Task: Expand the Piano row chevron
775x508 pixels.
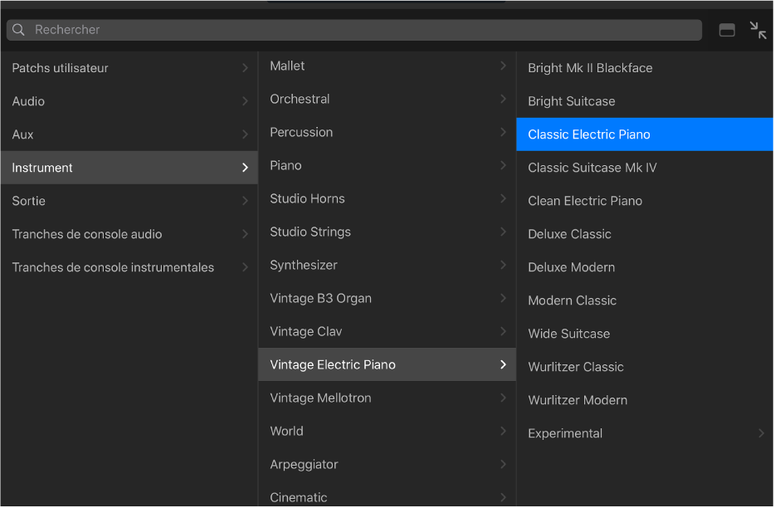Action: click(503, 165)
